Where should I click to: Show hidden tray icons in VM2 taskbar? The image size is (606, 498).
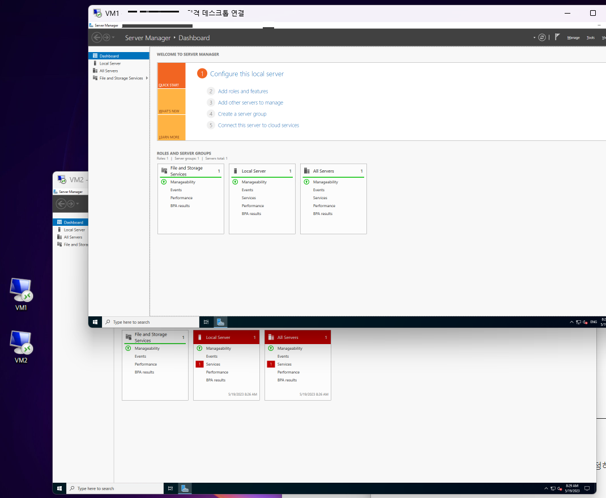(x=546, y=488)
